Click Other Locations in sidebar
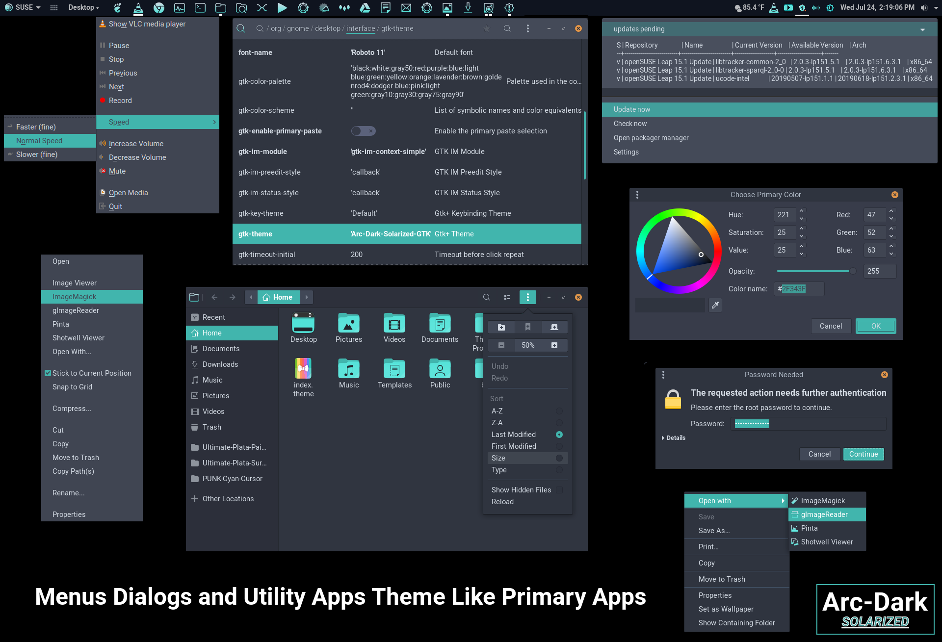Viewport: 942px width, 642px height. pyautogui.click(x=232, y=499)
